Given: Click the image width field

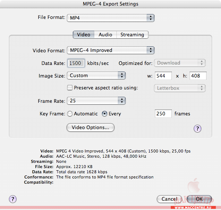Looking at the screenshot, I should [x=163, y=76].
